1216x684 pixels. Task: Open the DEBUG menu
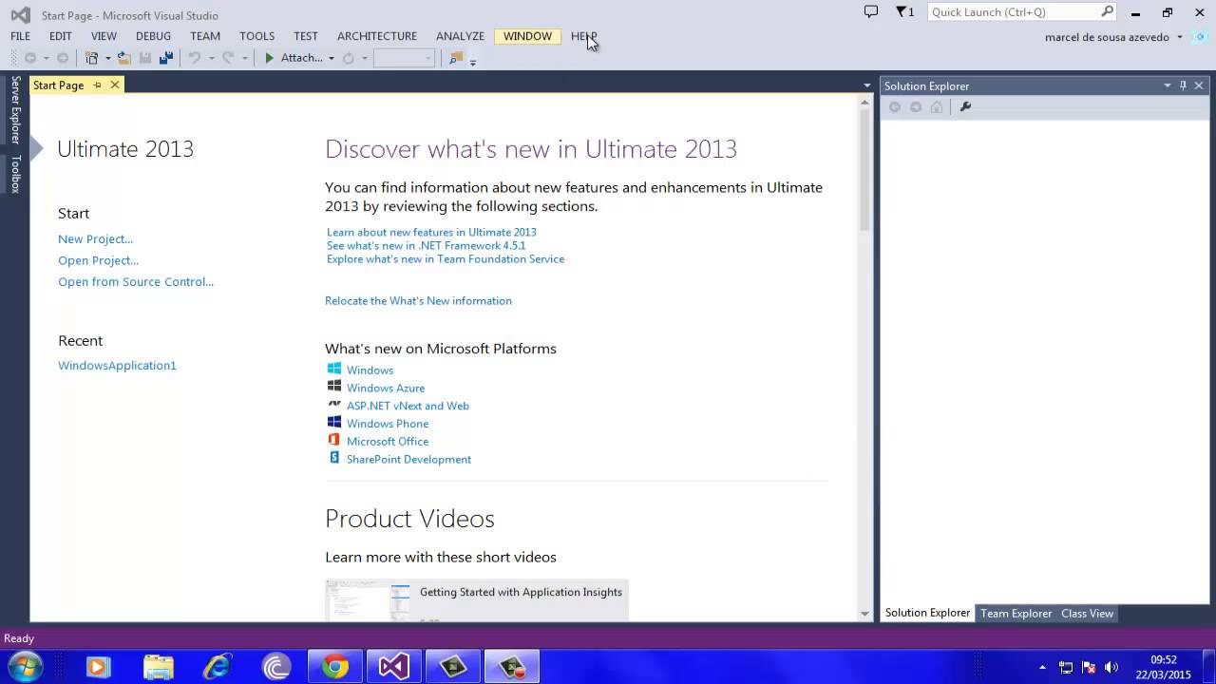tap(153, 36)
